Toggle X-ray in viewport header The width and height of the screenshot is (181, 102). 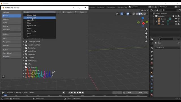click(133, 14)
